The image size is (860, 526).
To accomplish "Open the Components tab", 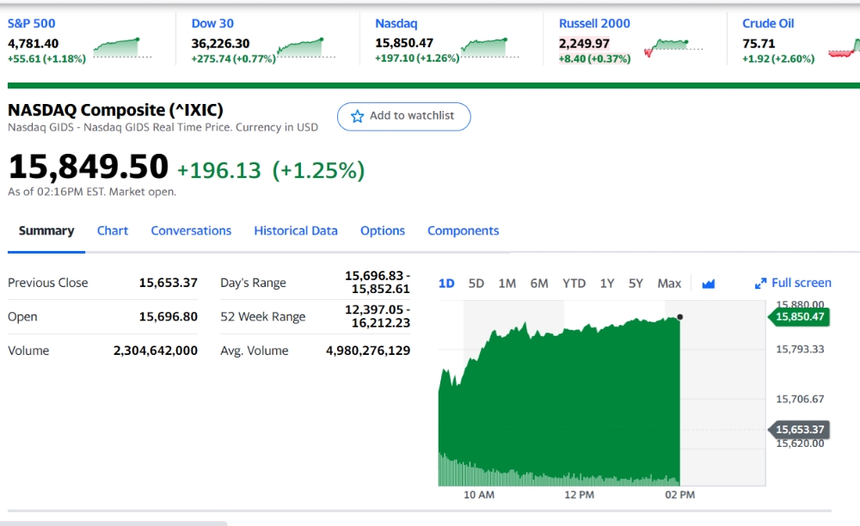I will click(x=463, y=230).
